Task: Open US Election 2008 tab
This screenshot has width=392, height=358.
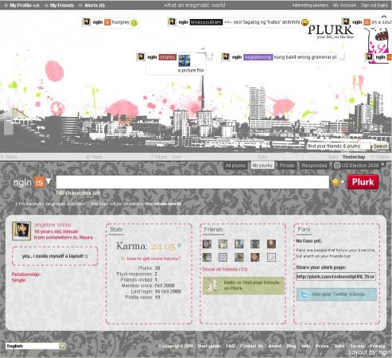Action: click(x=357, y=165)
